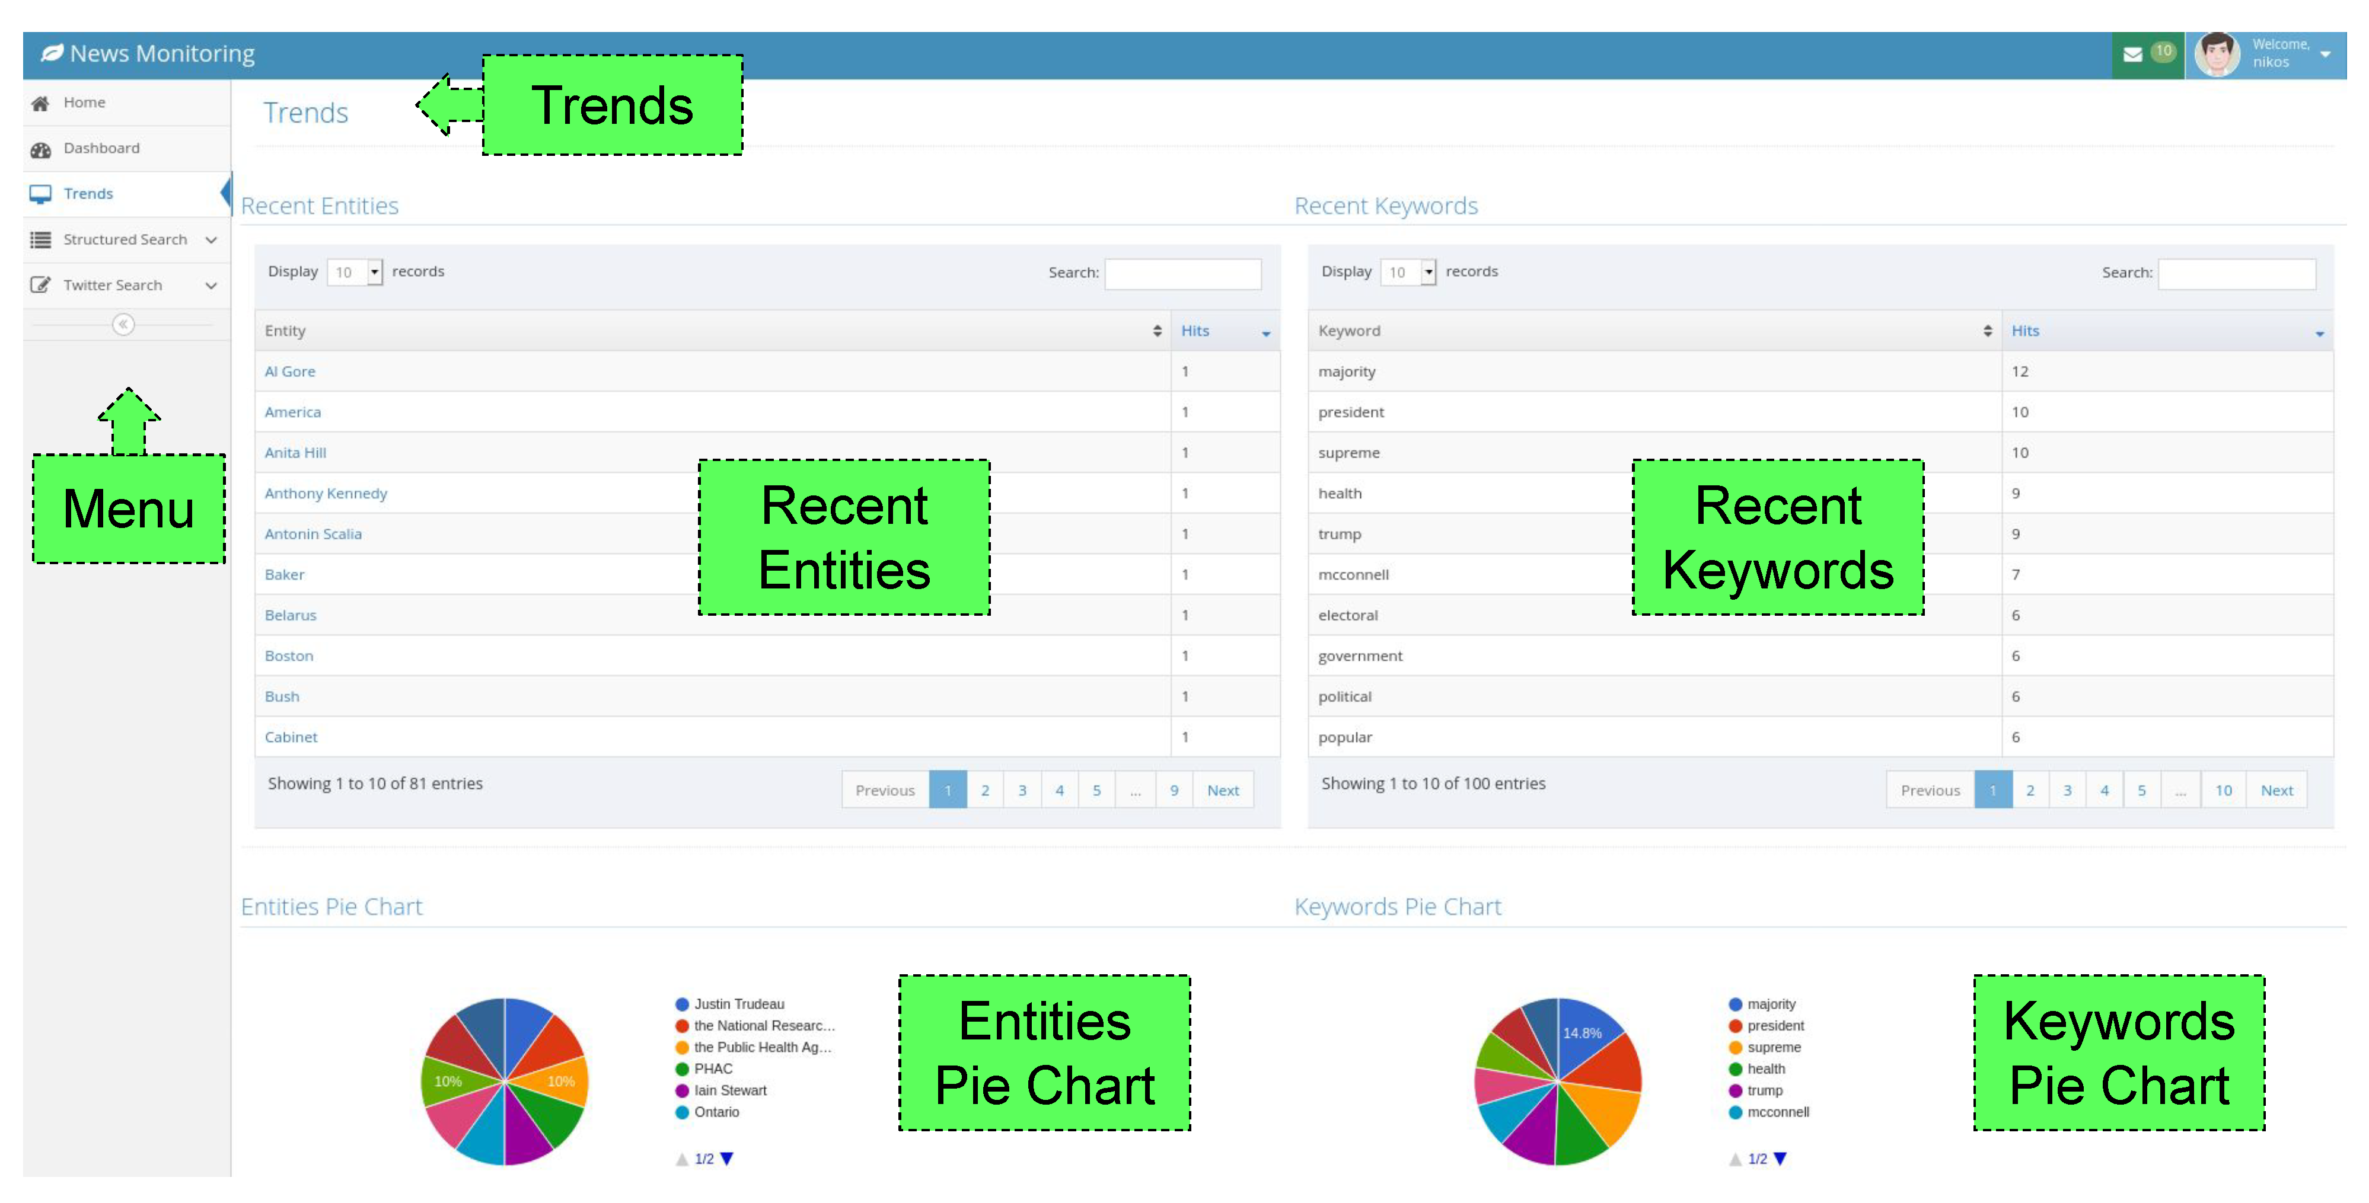
Task: Go to page 3 of entities
Action: pos(1022,791)
